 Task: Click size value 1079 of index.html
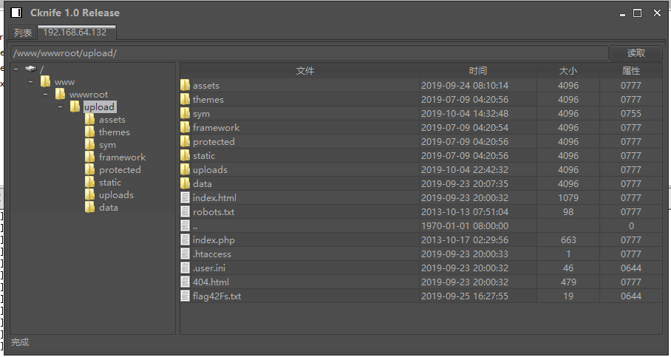click(x=568, y=198)
